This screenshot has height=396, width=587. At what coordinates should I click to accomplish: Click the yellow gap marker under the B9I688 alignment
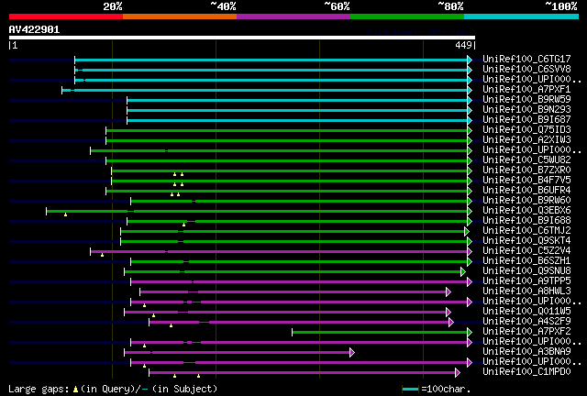[183, 225]
